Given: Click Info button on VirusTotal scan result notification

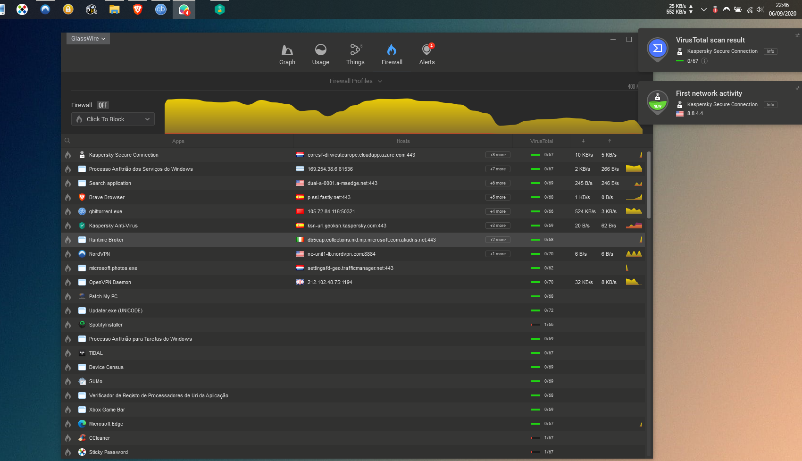Looking at the screenshot, I should [x=770, y=51].
